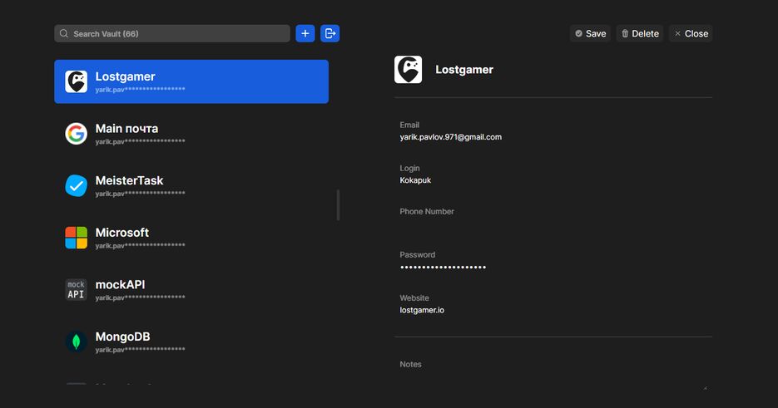Click the plus add-entry button

[305, 34]
